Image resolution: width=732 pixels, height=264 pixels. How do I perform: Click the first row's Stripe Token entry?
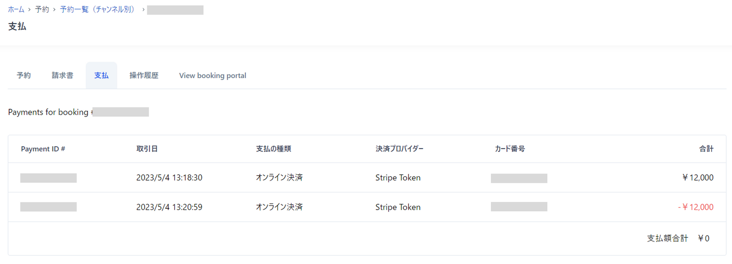(x=398, y=177)
